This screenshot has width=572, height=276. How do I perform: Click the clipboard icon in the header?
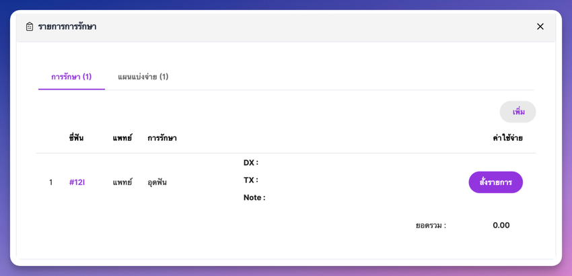(x=30, y=27)
